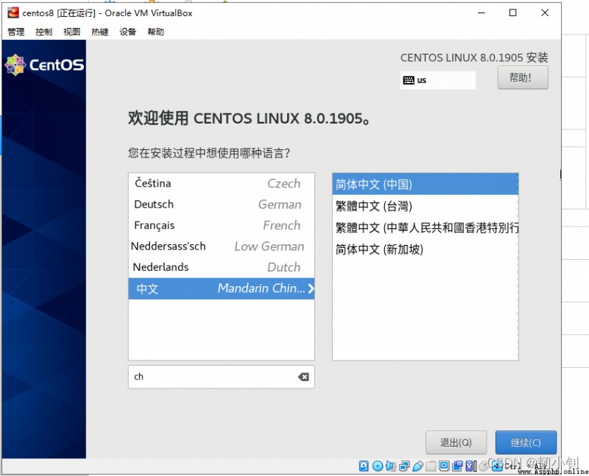Click the virtualization CPU status icon
Image resolution: width=589 pixels, height=476 pixels.
pos(470,466)
